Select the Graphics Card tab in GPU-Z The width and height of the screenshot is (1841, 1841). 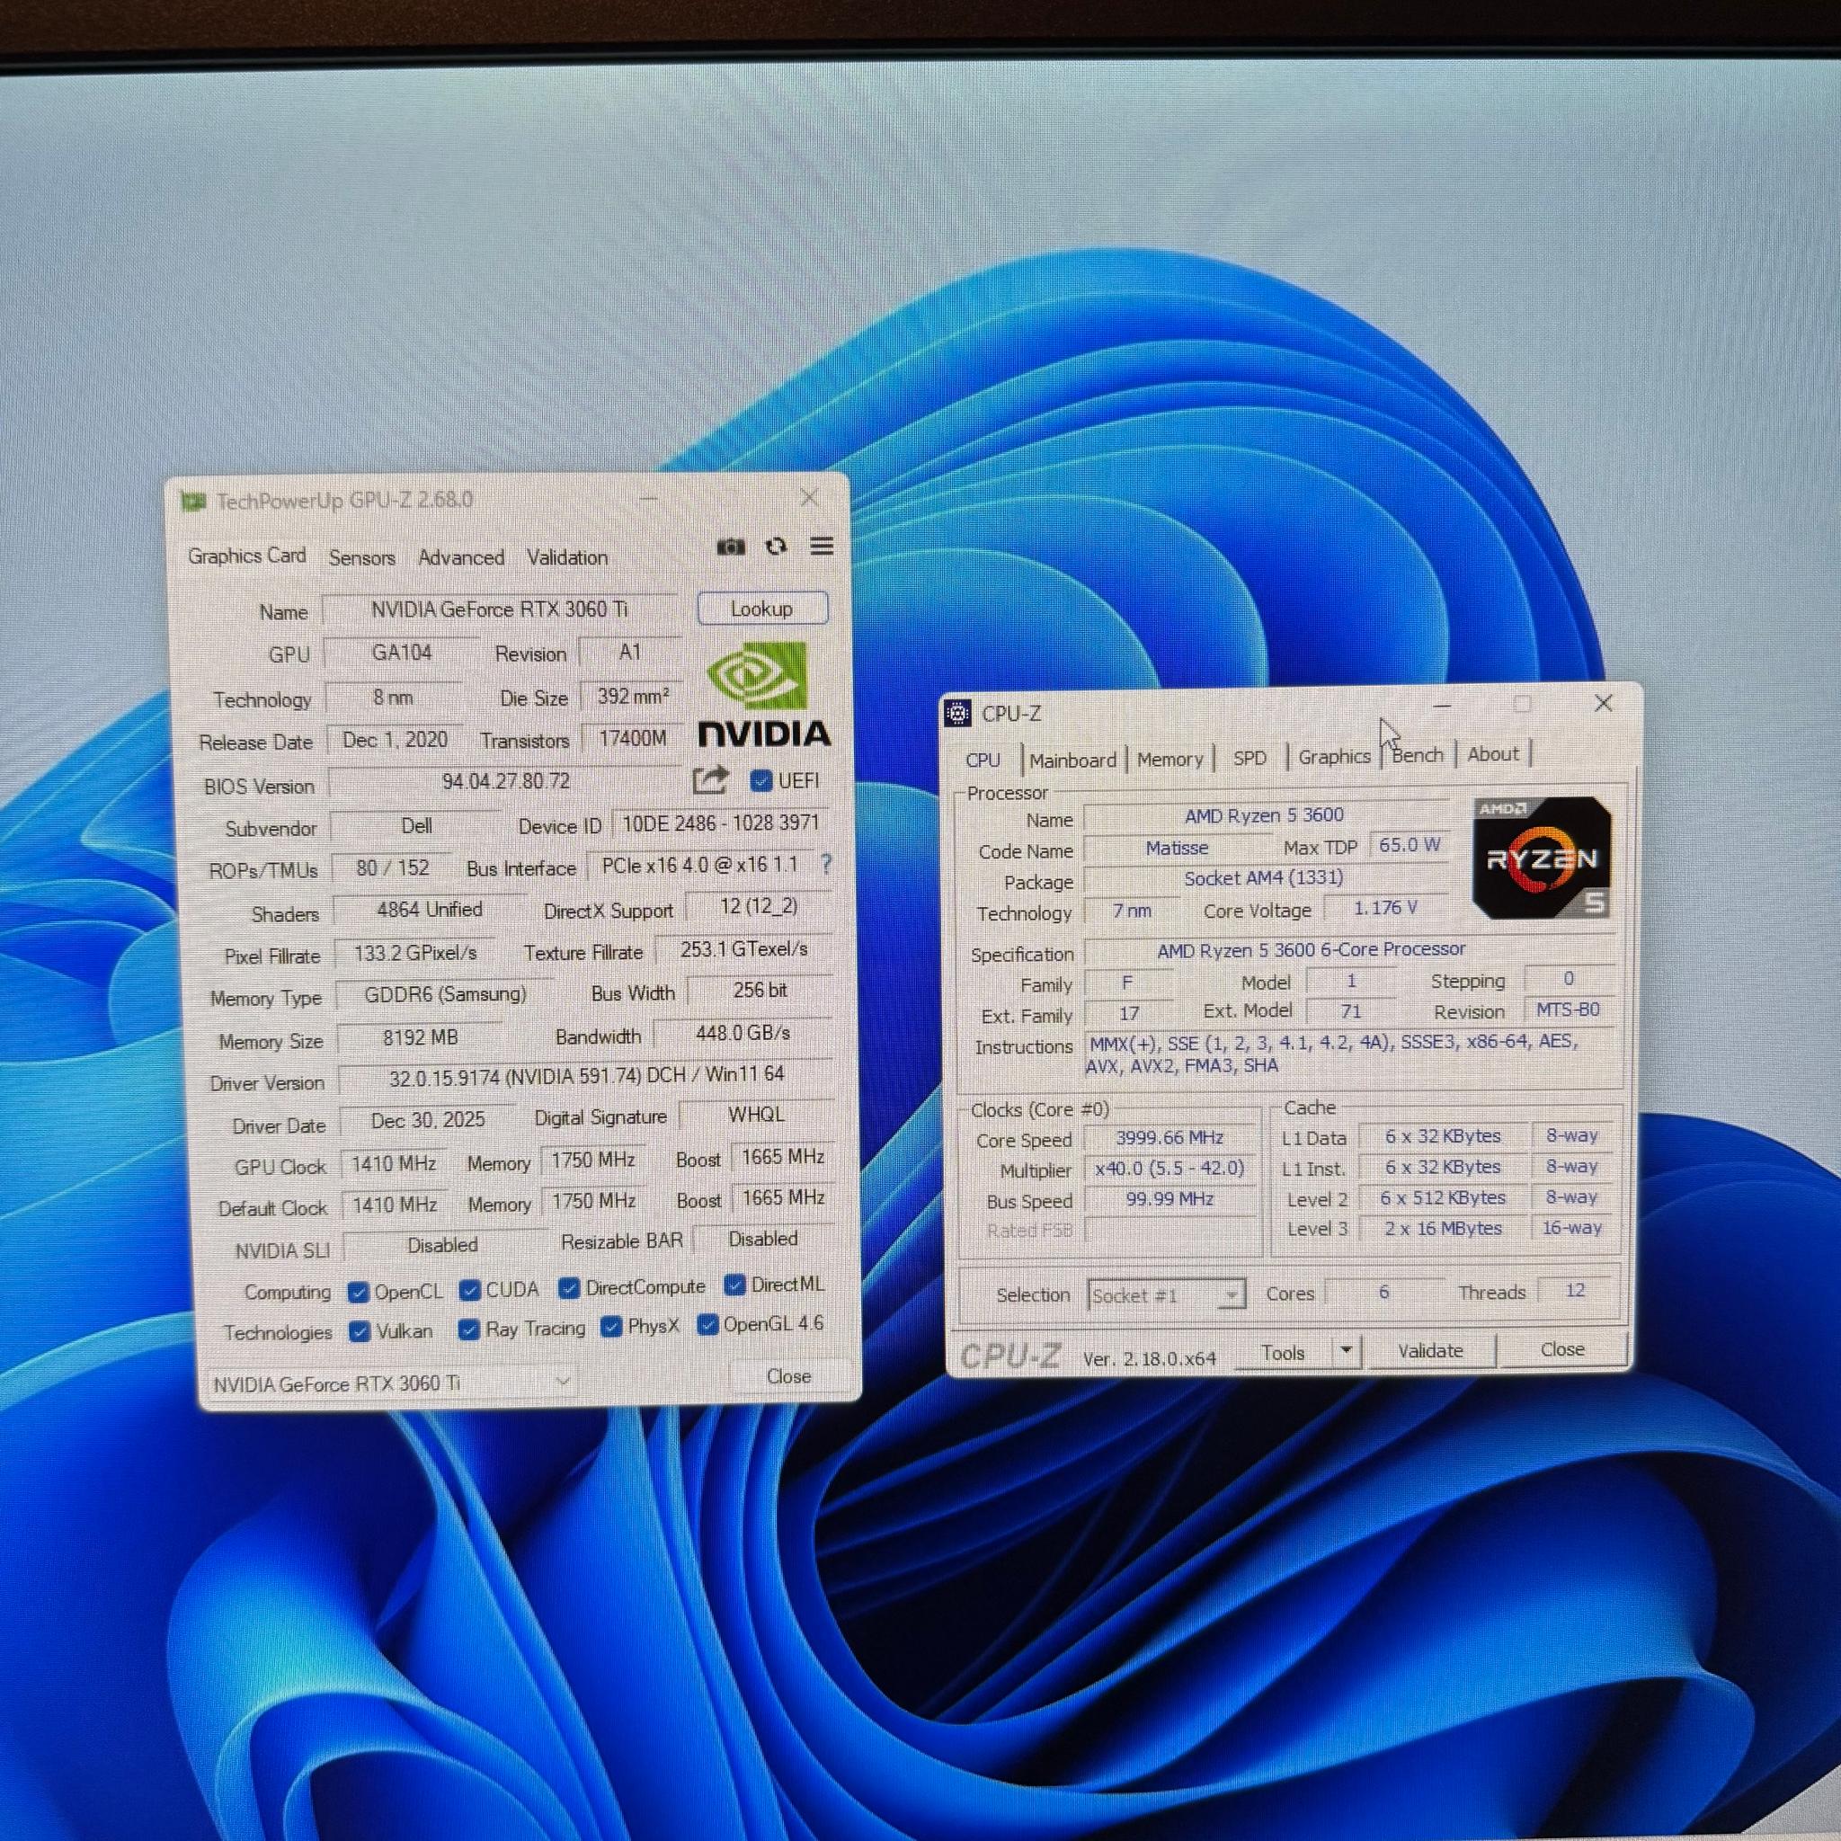coord(247,556)
